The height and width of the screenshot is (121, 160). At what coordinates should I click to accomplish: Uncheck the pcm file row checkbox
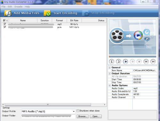click(x=5, y=27)
